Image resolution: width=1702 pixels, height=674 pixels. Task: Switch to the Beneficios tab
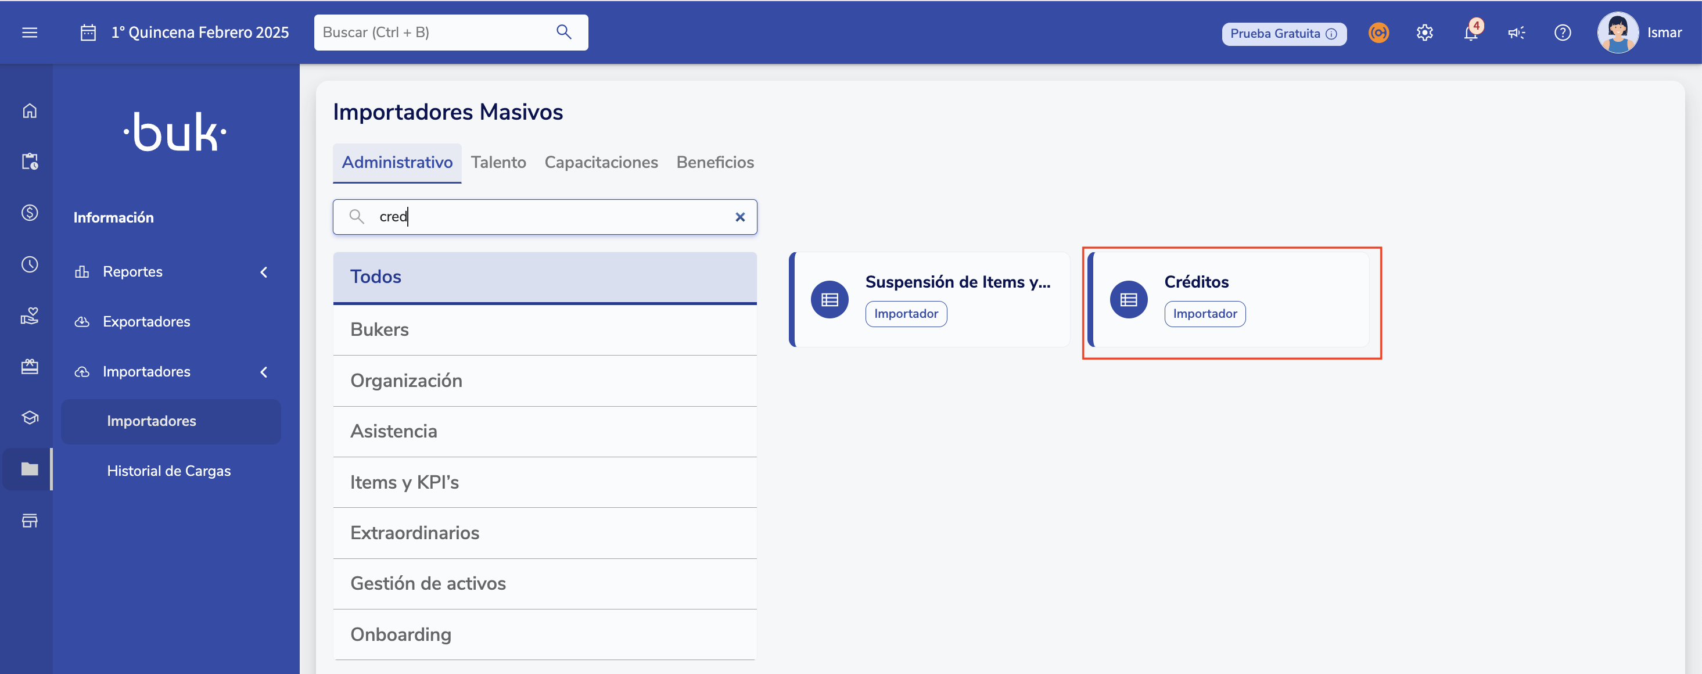(715, 162)
